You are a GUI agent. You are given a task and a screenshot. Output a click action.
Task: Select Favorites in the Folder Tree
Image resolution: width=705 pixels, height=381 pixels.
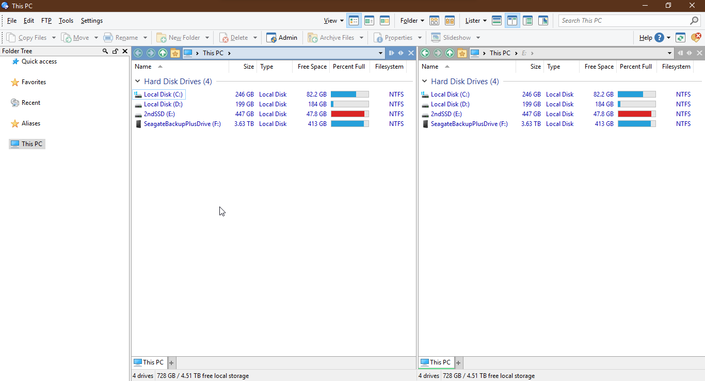coord(34,82)
